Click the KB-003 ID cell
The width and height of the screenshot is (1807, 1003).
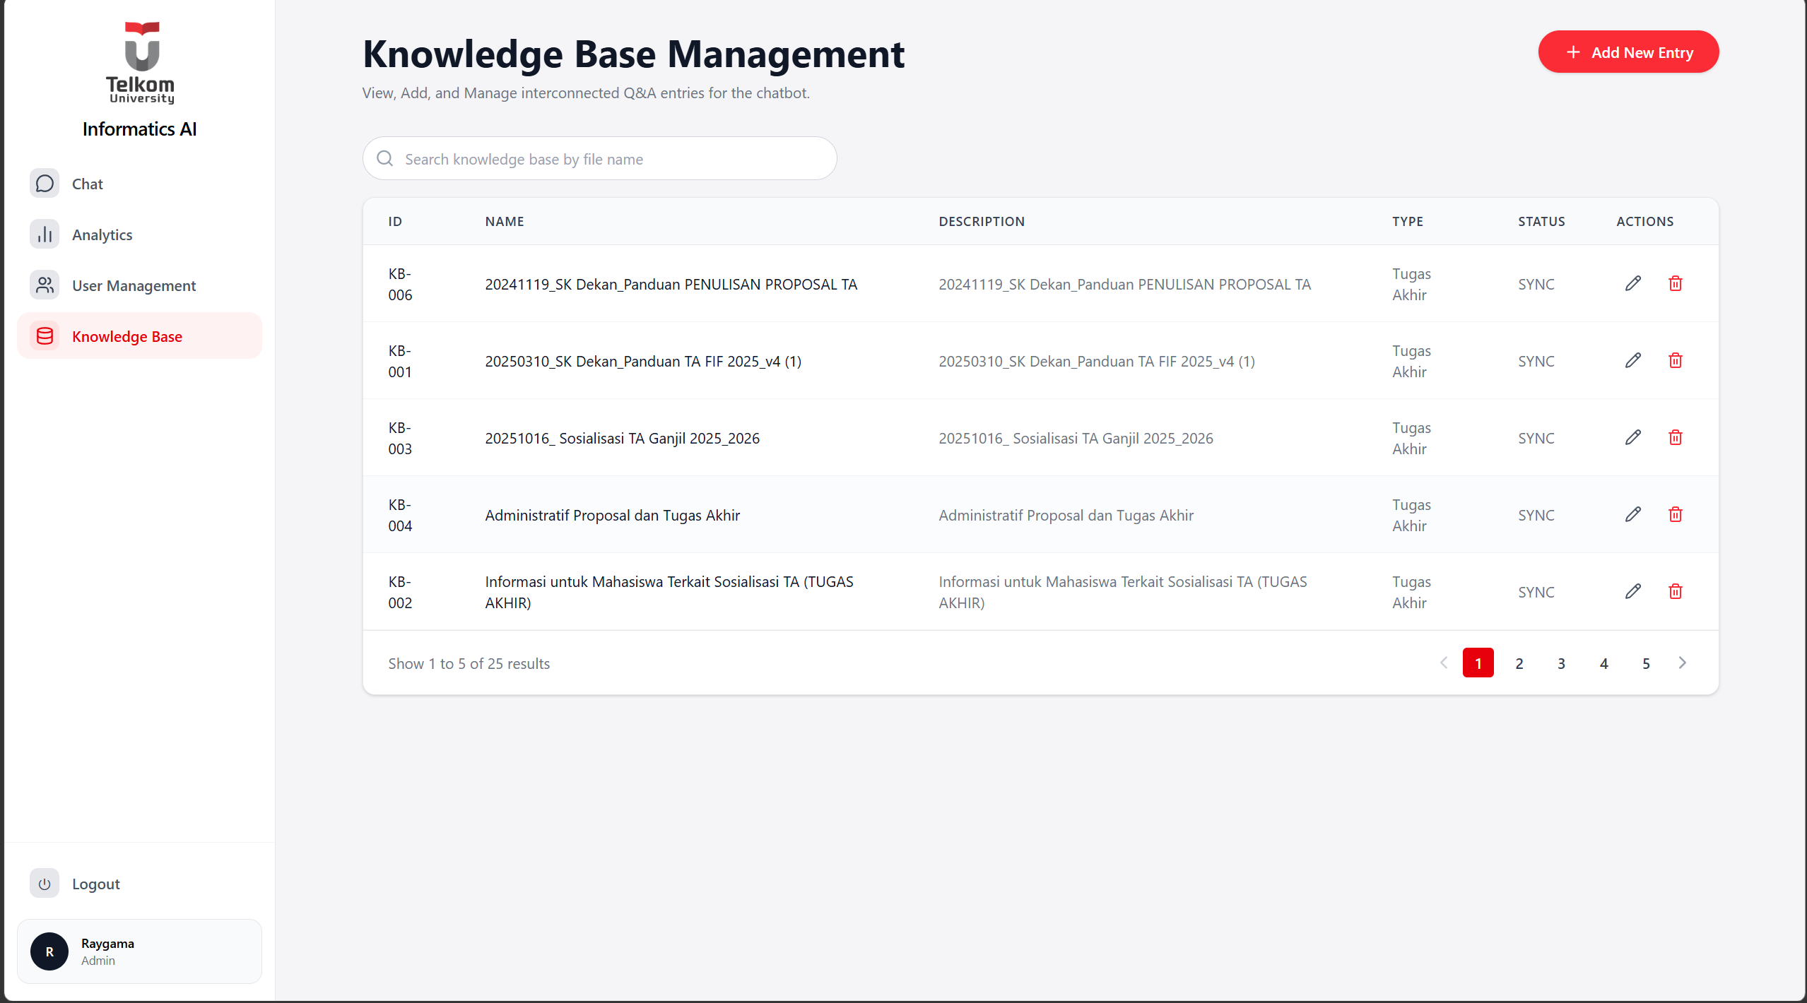400,438
